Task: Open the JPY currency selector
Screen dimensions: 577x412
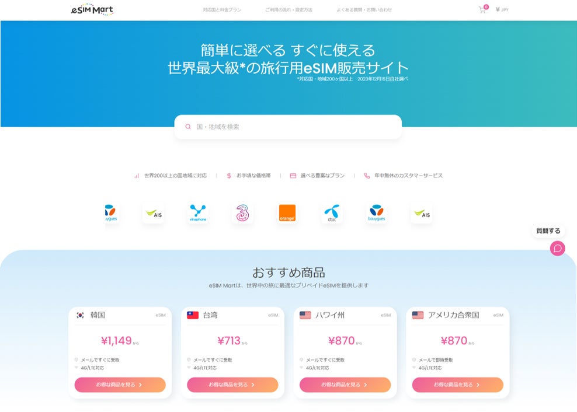Action: pyautogui.click(x=502, y=10)
